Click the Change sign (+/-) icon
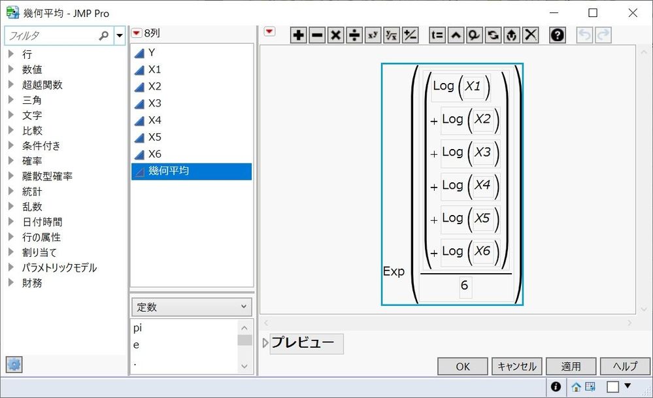The height and width of the screenshot is (398, 653). click(410, 35)
